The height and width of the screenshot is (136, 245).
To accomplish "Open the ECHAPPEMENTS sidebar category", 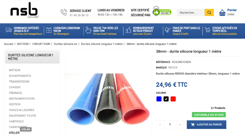I will point(20,76).
